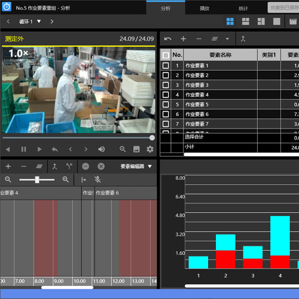Check the box for 作业要素 7

(x=166, y=124)
